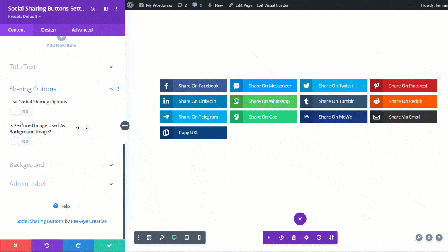448x252 pixels.
Task: Click the green save changes checkmark button
Action: [x=109, y=245]
